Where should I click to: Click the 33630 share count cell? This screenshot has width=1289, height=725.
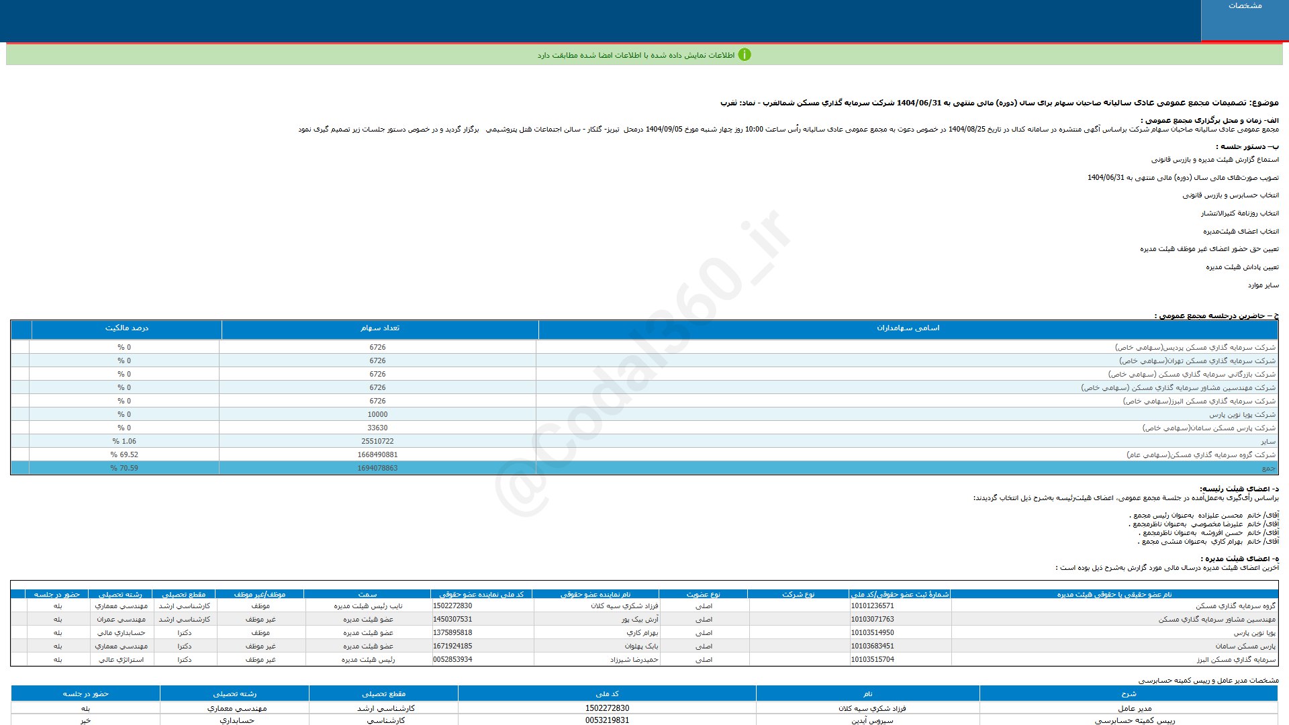coord(377,428)
